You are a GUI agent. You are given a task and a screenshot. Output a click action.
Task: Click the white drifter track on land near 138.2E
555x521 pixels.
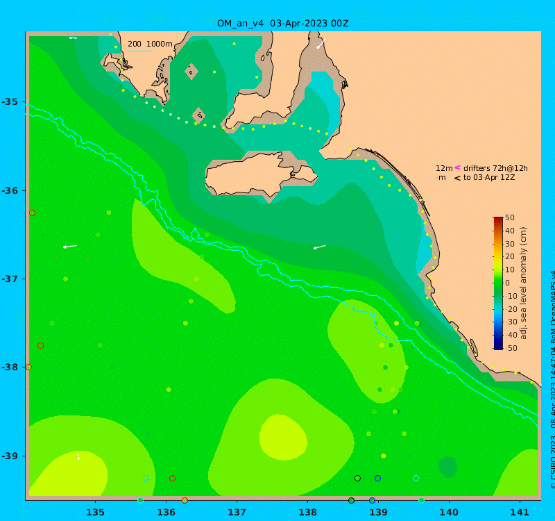[321, 43]
